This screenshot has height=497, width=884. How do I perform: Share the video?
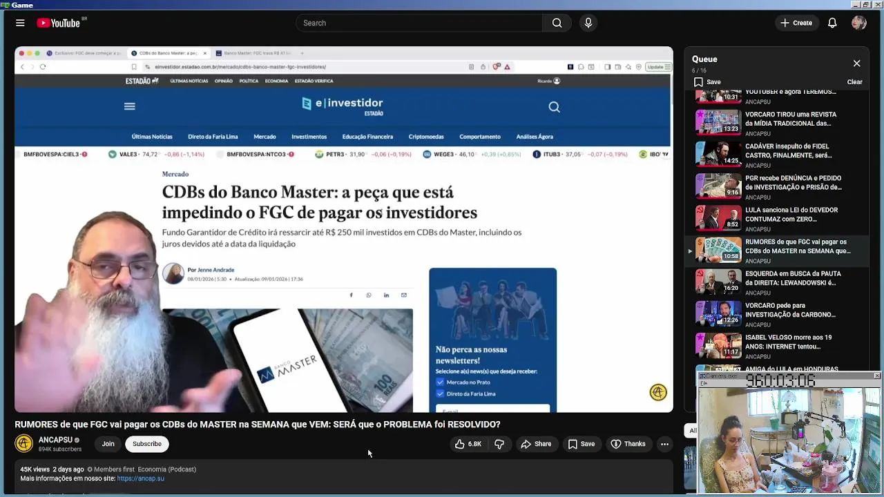coord(536,444)
